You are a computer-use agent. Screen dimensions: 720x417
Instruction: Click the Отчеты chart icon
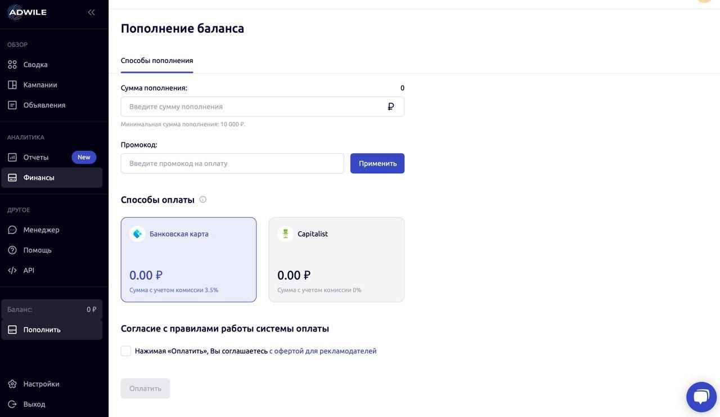coord(12,158)
